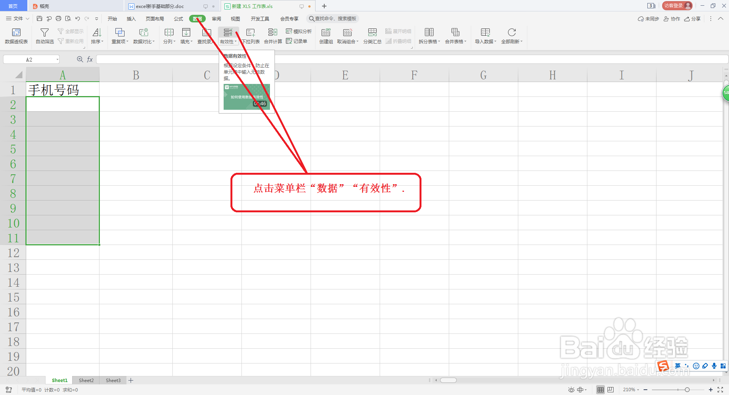729x395 pixels.
Task: Select the 分列 text-to-columns tool
Action: 169,36
